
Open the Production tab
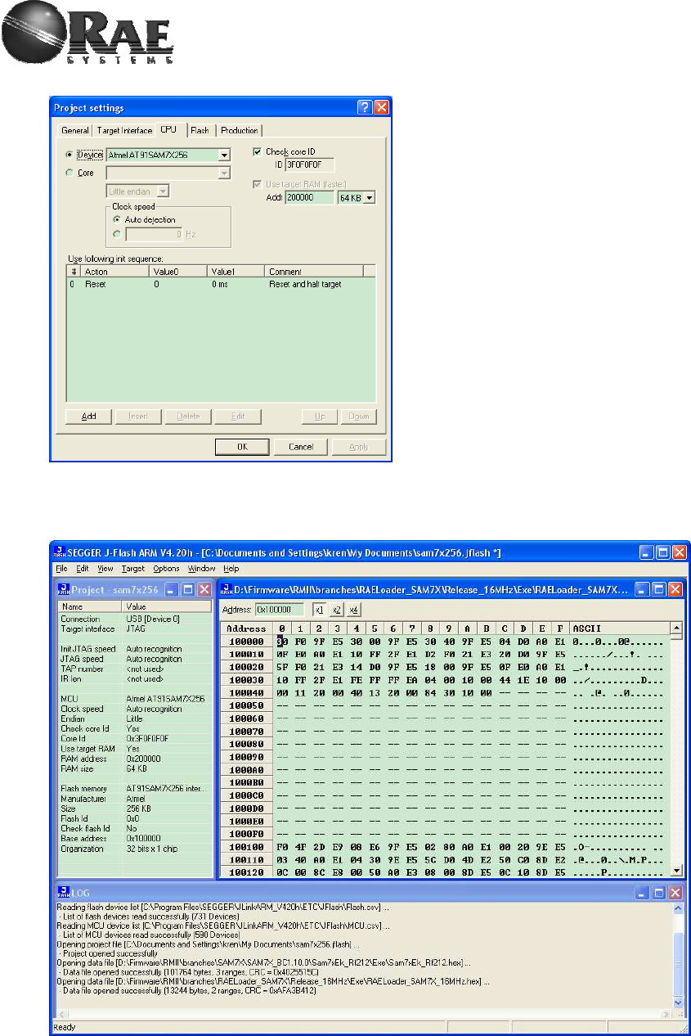(x=240, y=130)
